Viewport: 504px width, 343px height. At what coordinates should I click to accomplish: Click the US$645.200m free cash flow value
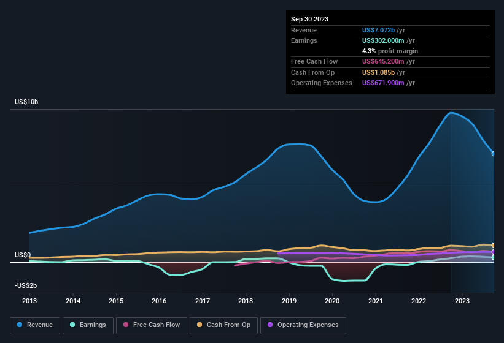pos(383,61)
